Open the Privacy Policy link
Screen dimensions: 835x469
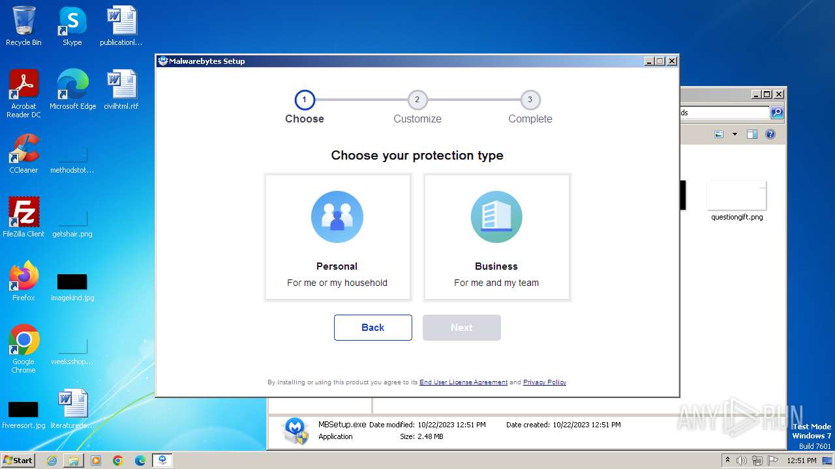pyautogui.click(x=545, y=382)
